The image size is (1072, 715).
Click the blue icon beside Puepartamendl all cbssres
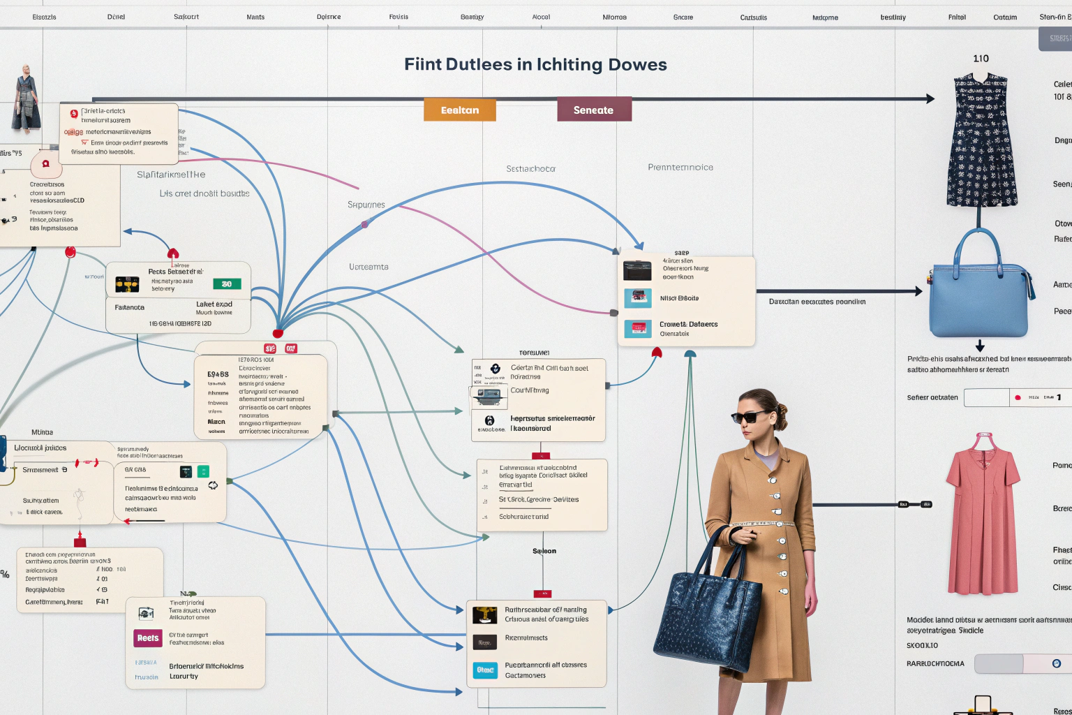coord(485,670)
